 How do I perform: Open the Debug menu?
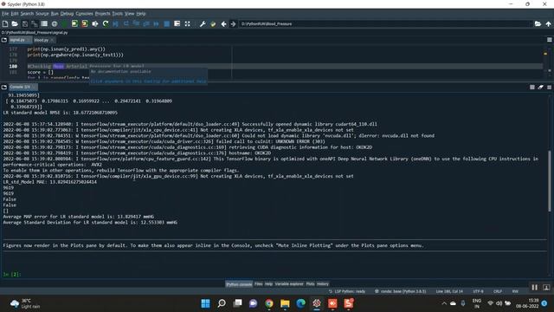(67, 14)
